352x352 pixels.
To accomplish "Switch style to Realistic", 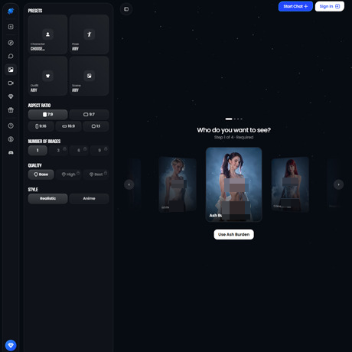I will [47, 198].
